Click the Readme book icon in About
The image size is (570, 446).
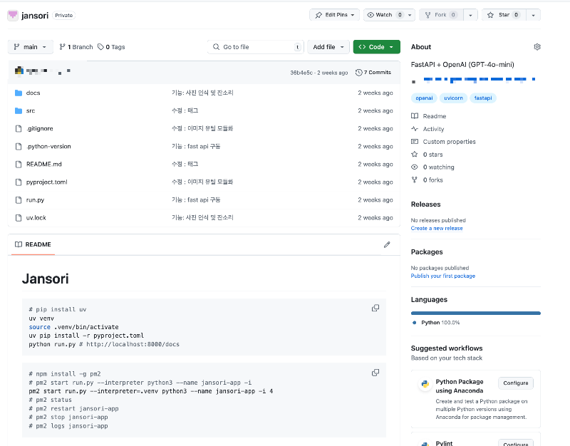415,116
